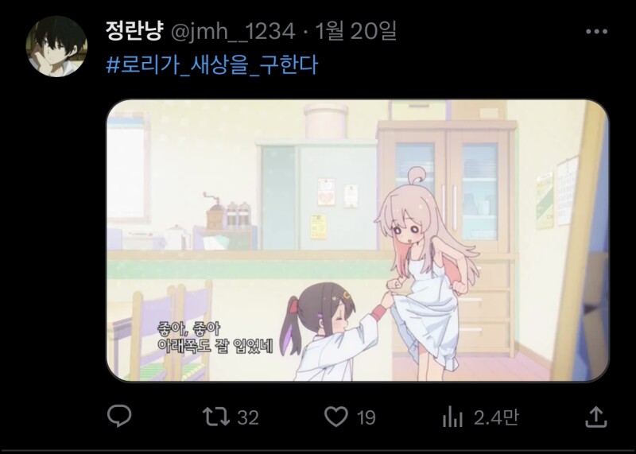Retweet using the arrows icon

216,417
